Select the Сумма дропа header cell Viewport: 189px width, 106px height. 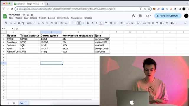coord(51,36)
